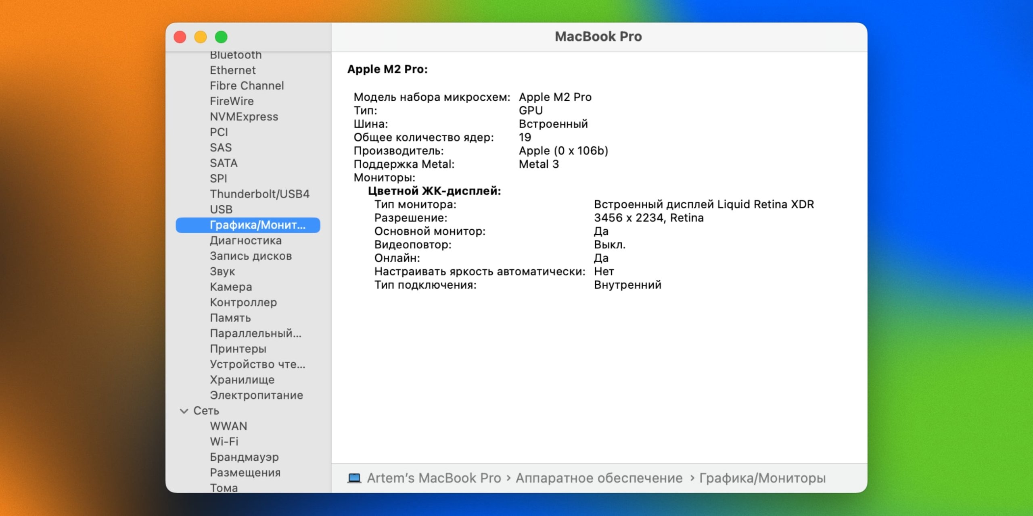Open the Thunderbolt/USB4 section
Image resolution: width=1033 pixels, height=516 pixels.
(259, 194)
